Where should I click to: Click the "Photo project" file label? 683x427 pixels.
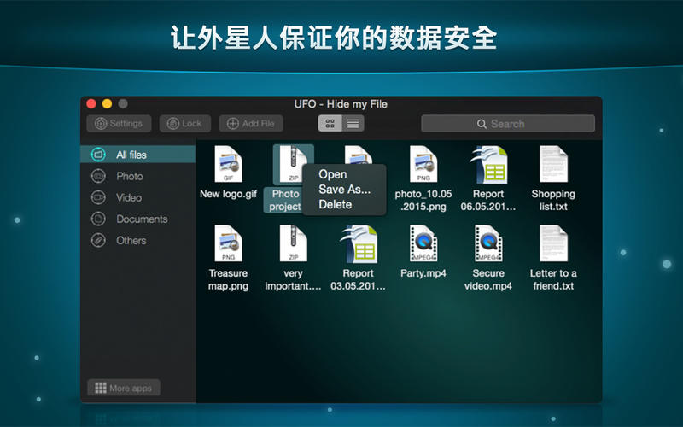click(x=285, y=200)
